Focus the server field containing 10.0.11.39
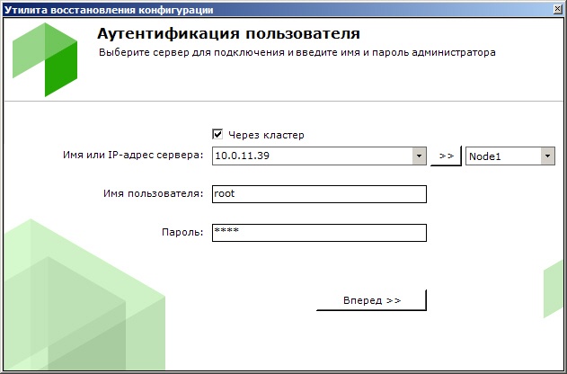 click(x=311, y=156)
